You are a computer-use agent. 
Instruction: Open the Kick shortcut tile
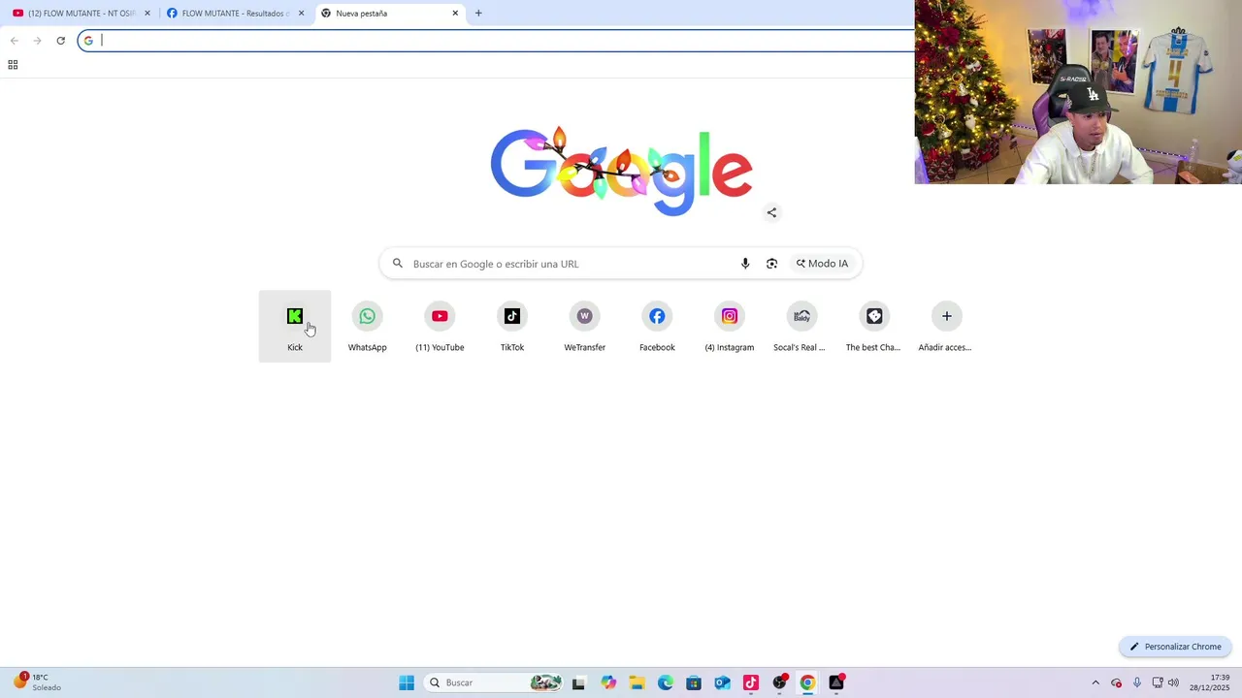(294, 327)
